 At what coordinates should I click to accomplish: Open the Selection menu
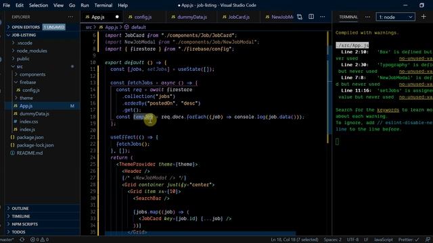pos(39,5)
